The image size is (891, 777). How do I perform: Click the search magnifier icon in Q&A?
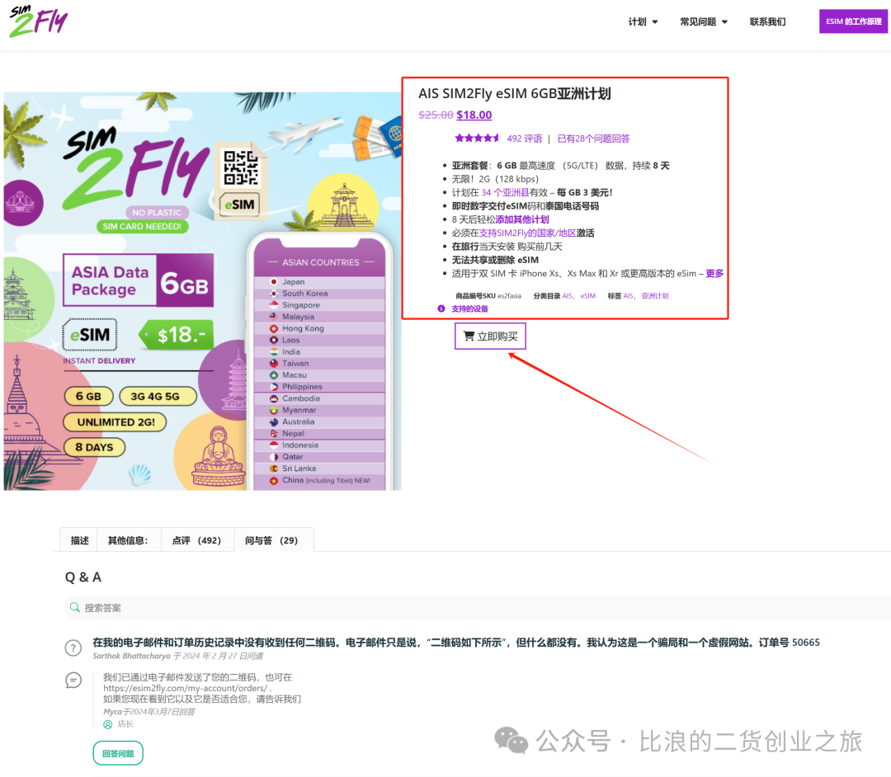75,608
